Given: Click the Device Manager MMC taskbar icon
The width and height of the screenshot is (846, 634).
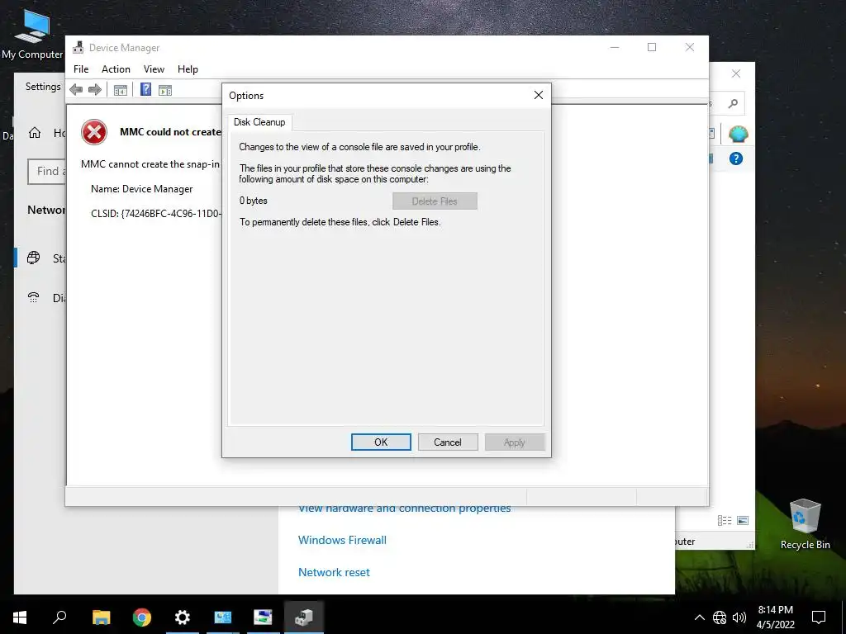Looking at the screenshot, I should pyautogui.click(x=304, y=617).
